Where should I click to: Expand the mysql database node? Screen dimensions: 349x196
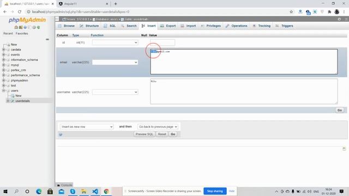click(x=4, y=65)
